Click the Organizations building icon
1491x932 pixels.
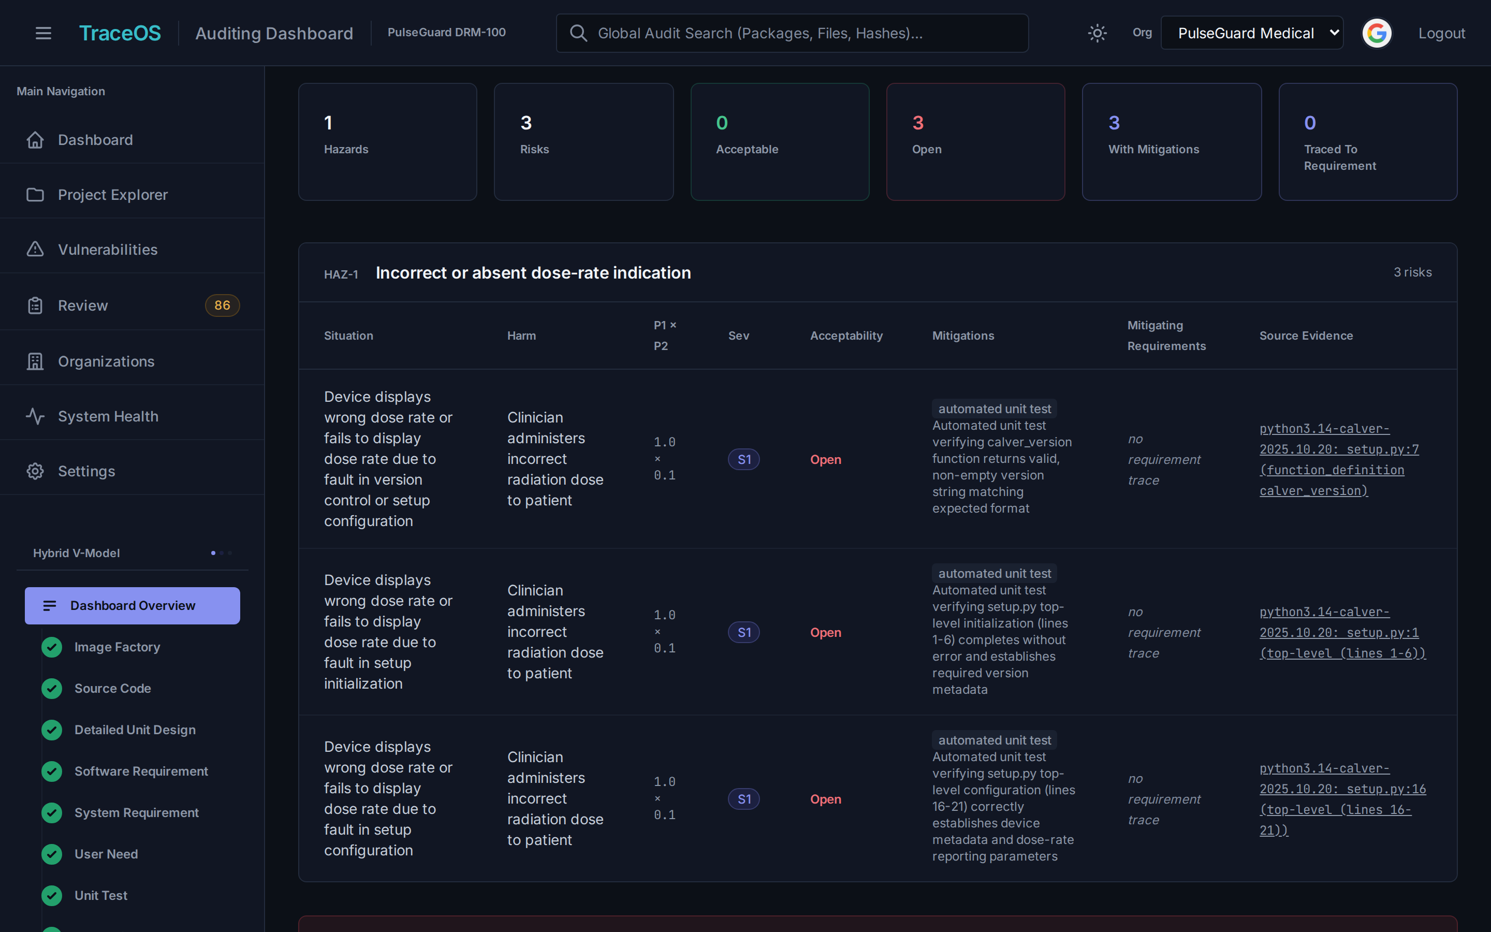pyautogui.click(x=35, y=361)
